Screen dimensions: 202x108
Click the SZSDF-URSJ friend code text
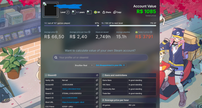[67, 106]
